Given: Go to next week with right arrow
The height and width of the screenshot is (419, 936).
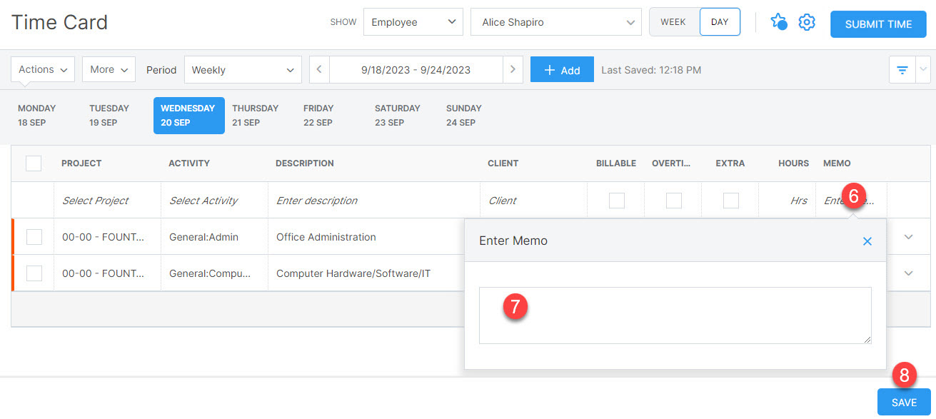Looking at the screenshot, I should (x=513, y=69).
